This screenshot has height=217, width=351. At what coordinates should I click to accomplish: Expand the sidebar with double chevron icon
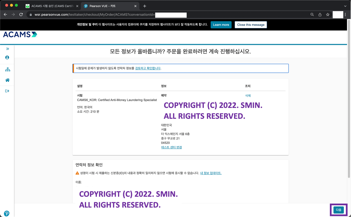7,49
